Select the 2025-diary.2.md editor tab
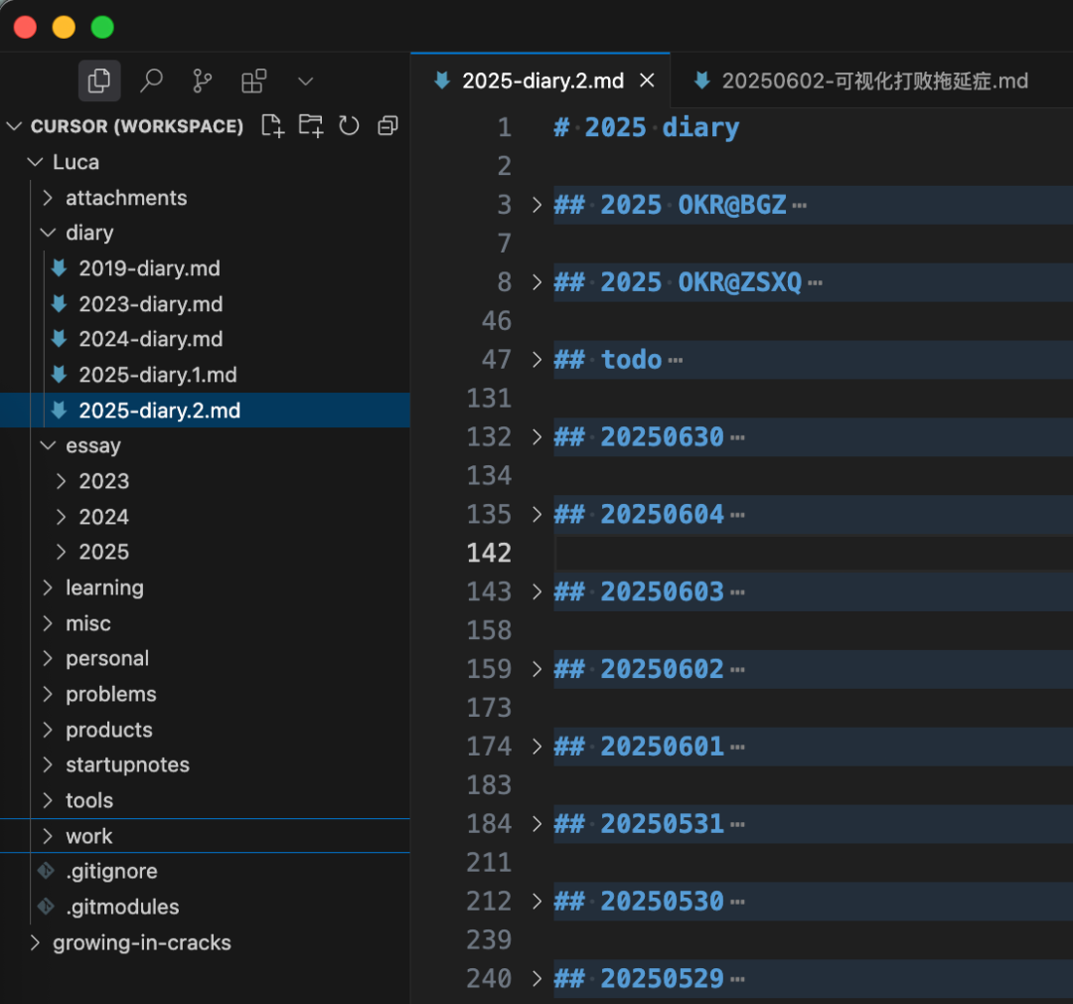The height and width of the screenshot is (1004, 1073). (x=540, y=81)
